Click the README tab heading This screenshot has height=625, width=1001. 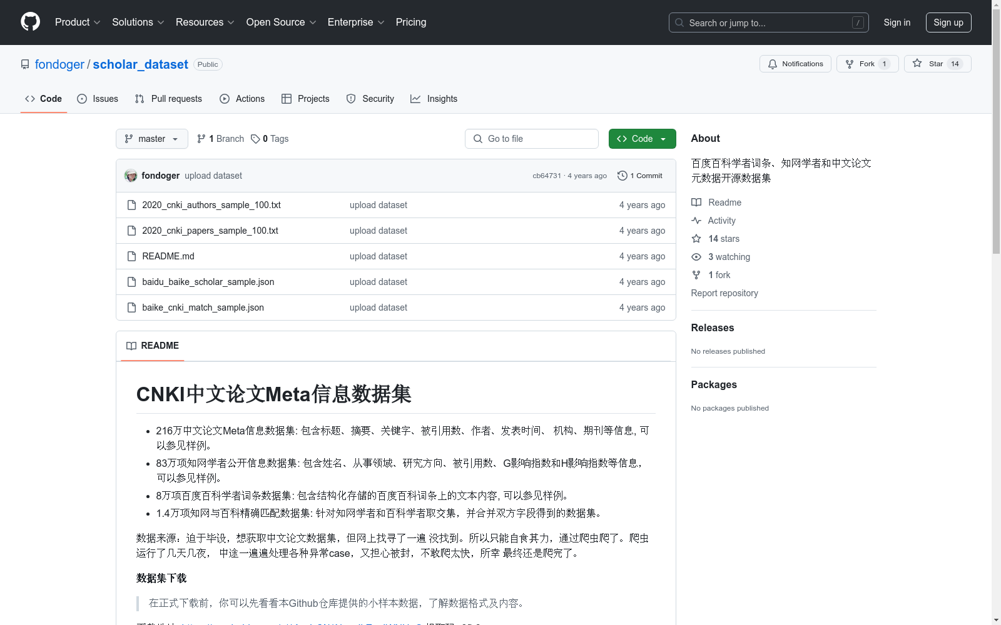153,346
